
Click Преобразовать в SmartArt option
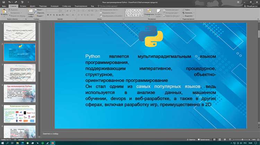(112, 16)
